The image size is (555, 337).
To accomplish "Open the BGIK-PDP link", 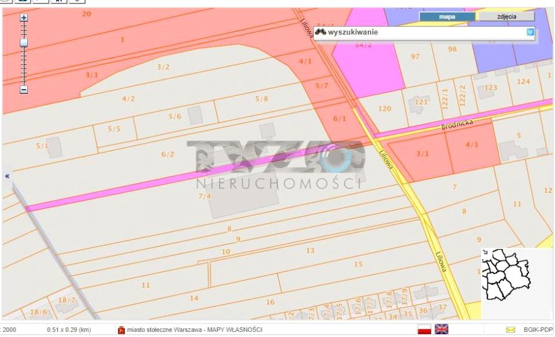I will [x=537, y=330].
